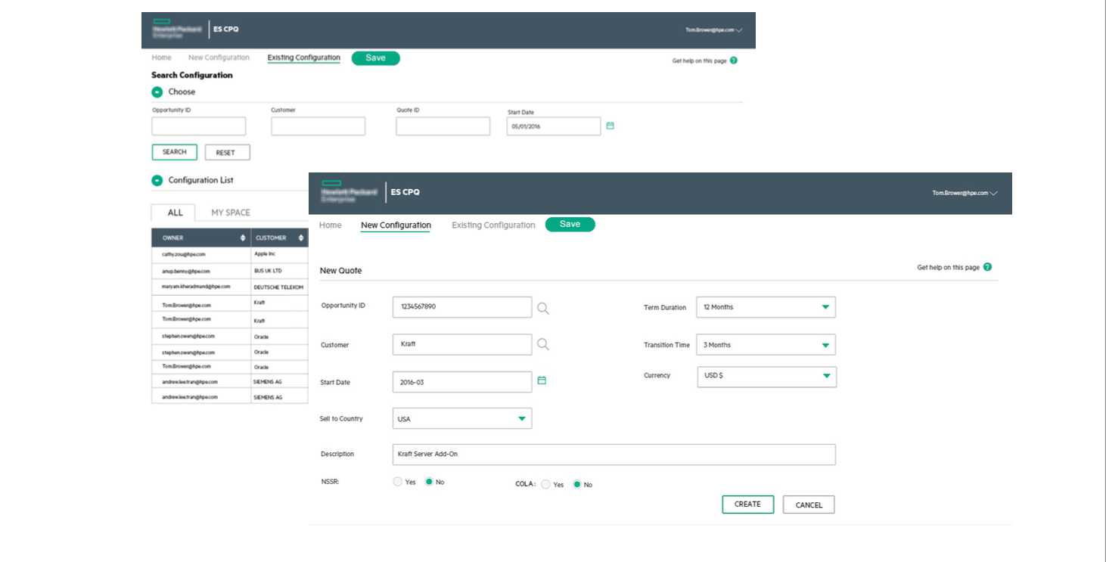Open the Term Duration dropdown
This screenshot has width=1106, height=562.
[x=766, y=307]
